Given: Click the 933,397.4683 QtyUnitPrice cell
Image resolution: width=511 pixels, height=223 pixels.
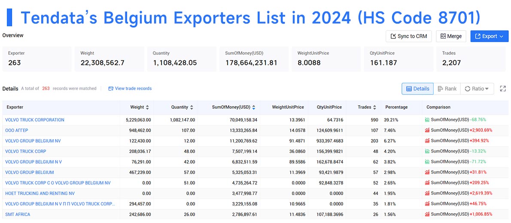Looking at the screenshot, I should pos(328,141).
